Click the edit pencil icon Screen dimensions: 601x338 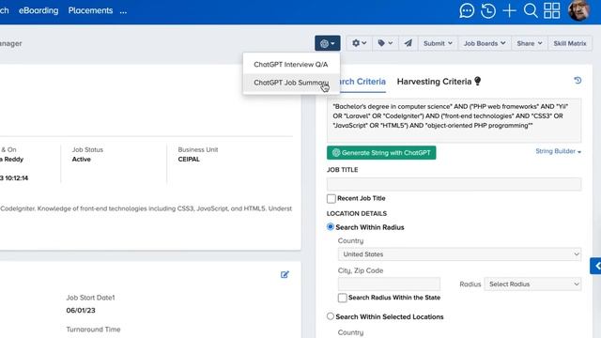285,274
